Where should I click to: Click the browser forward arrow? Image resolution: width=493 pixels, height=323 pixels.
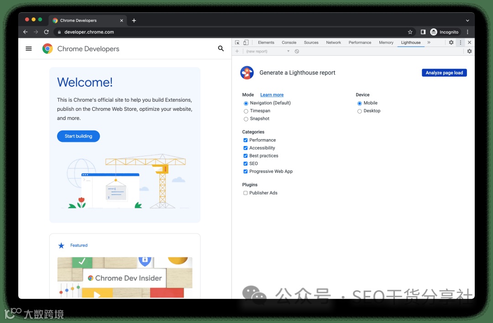pyautogui.click(x=36, y=32)
